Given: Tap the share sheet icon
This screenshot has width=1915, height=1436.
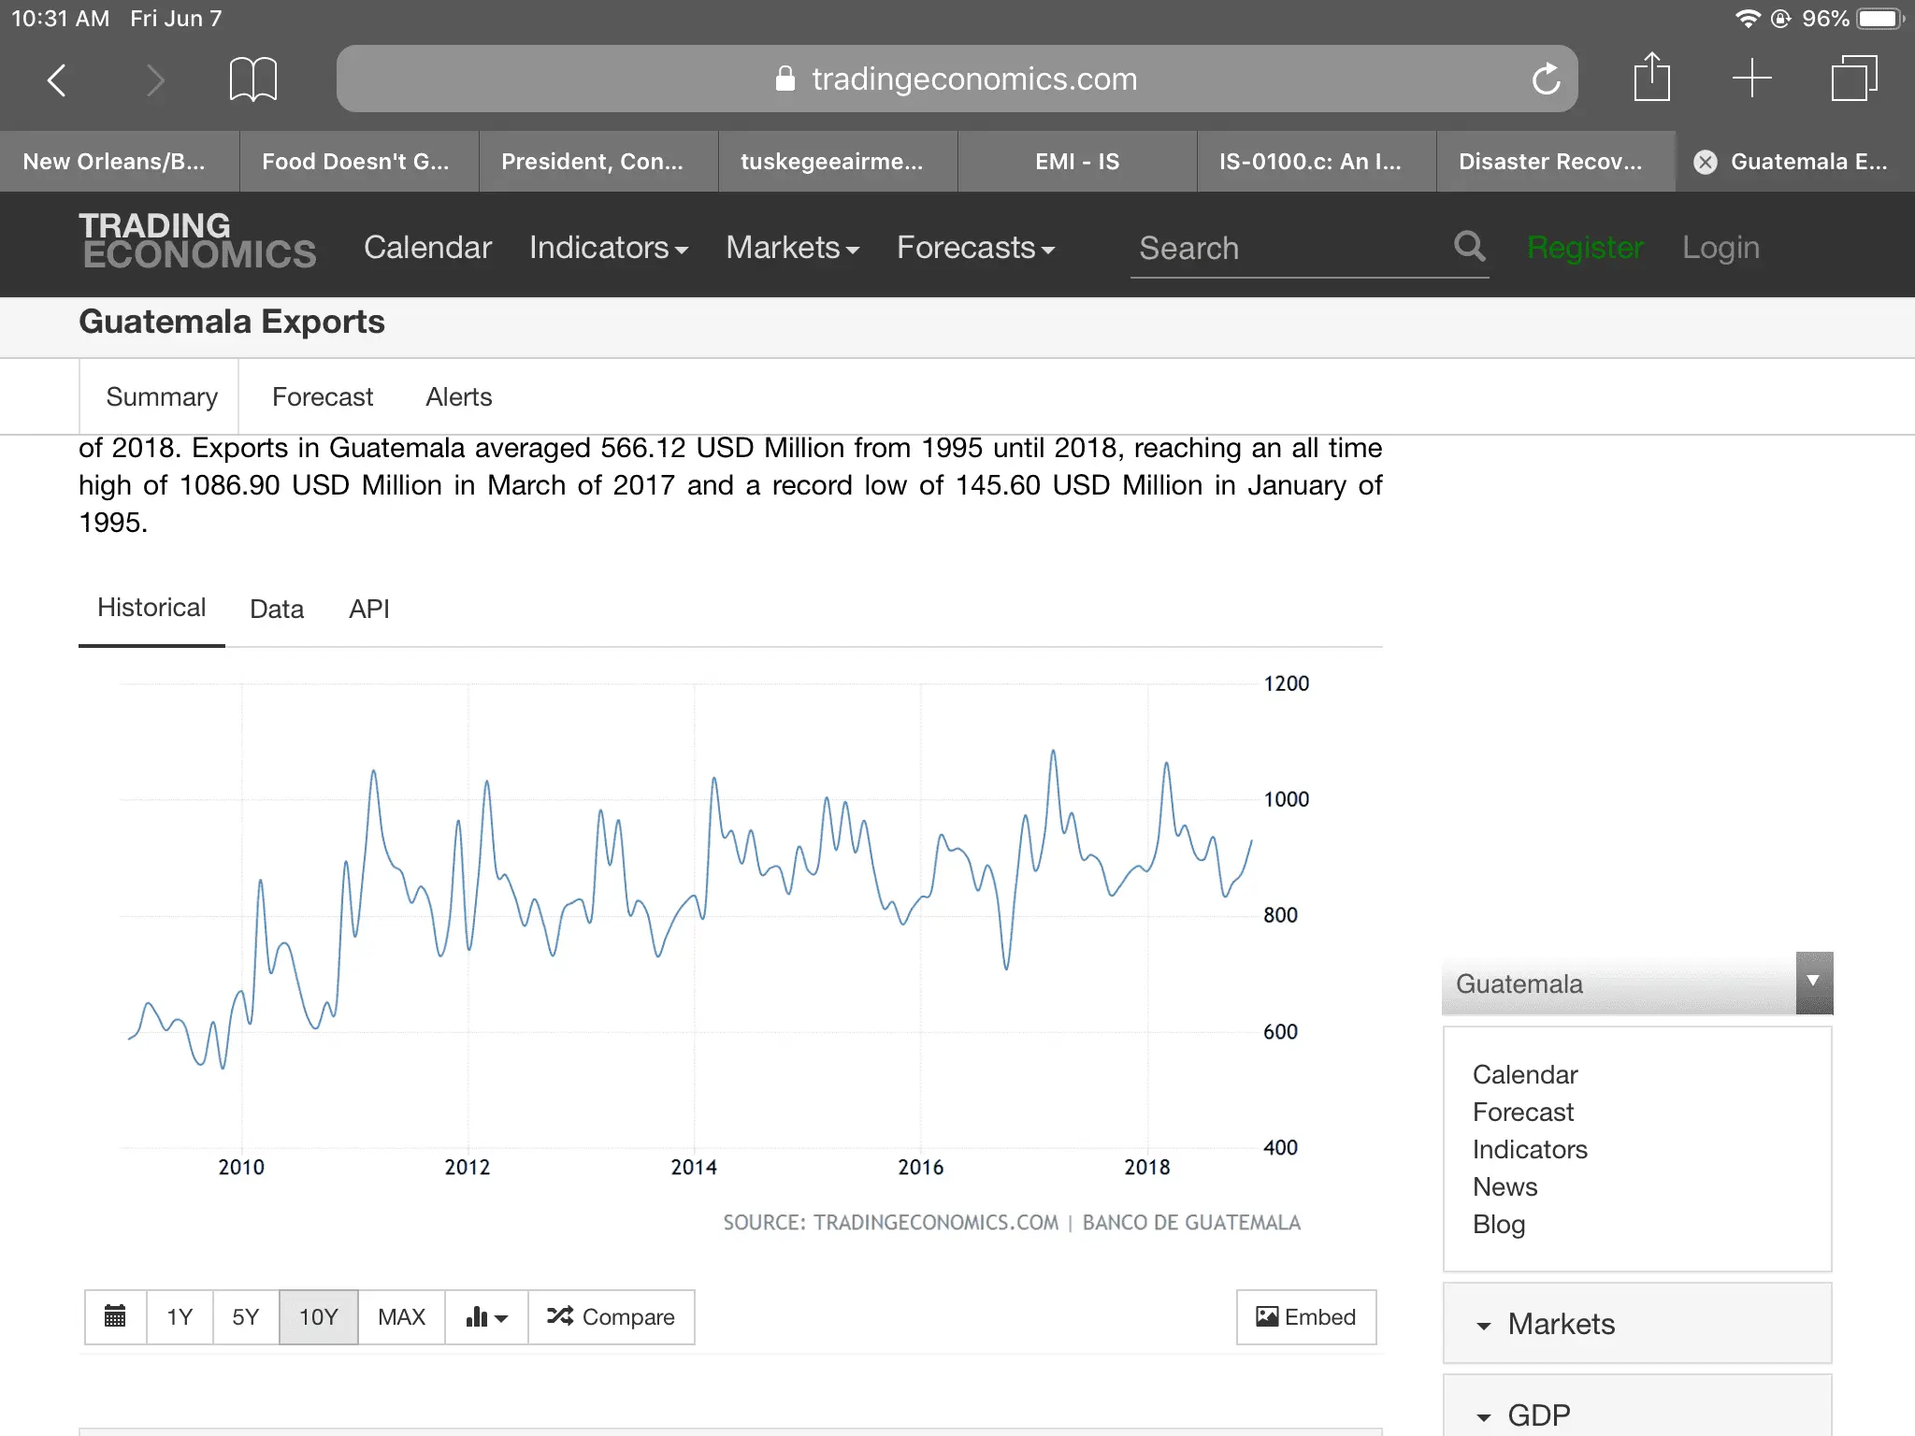Looking at the screenshot, I should (1651, 78).
